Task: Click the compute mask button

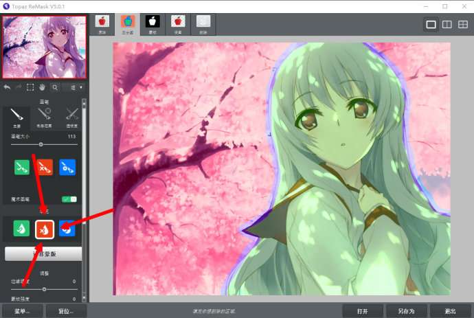Action: pos(43,254)
